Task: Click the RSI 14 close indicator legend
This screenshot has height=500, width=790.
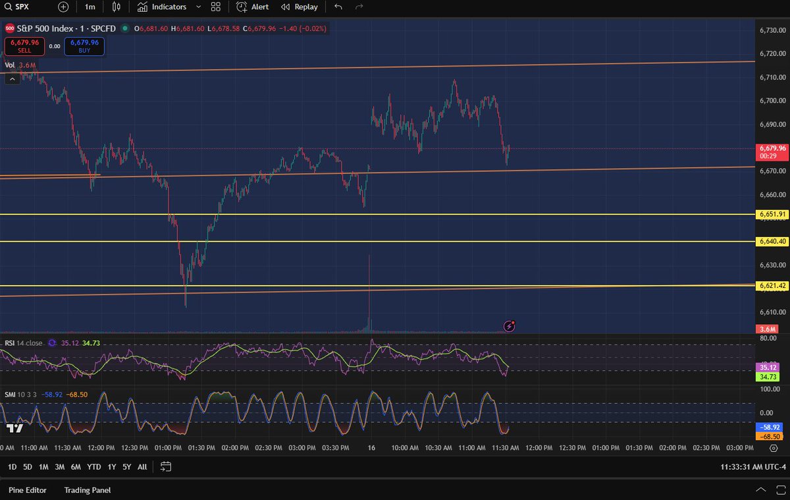Action: pyautogui.click(x=24, y=343)
